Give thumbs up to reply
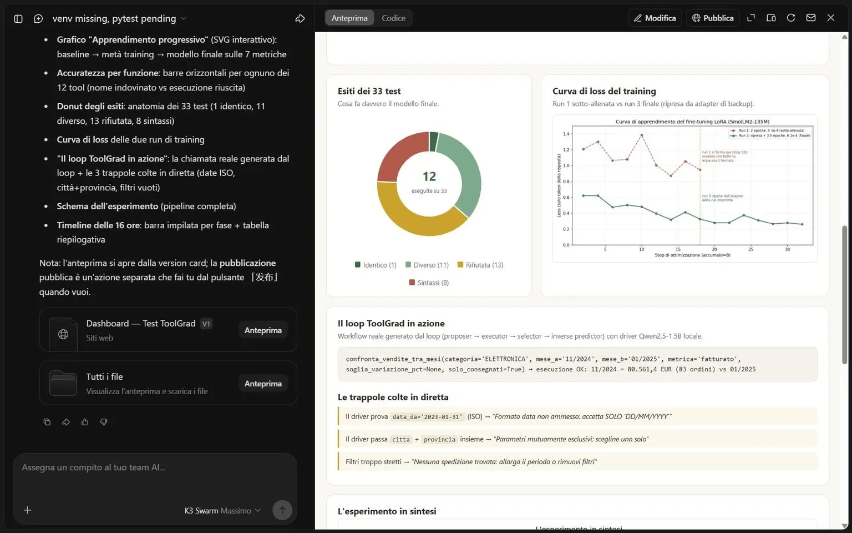852x533 pixels. point(85,422)
